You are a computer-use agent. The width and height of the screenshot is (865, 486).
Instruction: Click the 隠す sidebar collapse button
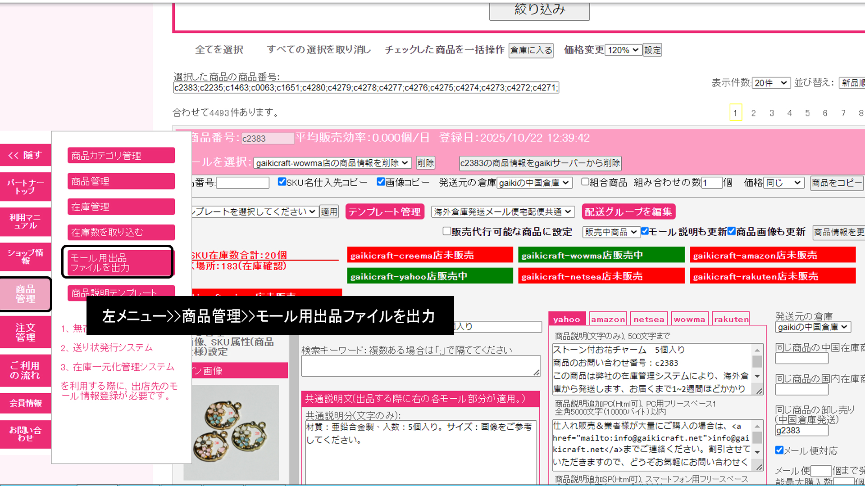[x=25, y=155]
